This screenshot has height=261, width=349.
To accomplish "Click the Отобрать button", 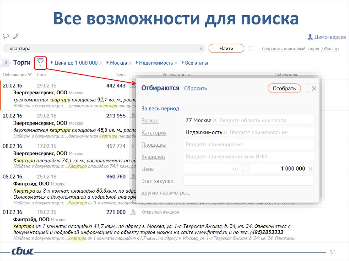I will tap(284, 88).
